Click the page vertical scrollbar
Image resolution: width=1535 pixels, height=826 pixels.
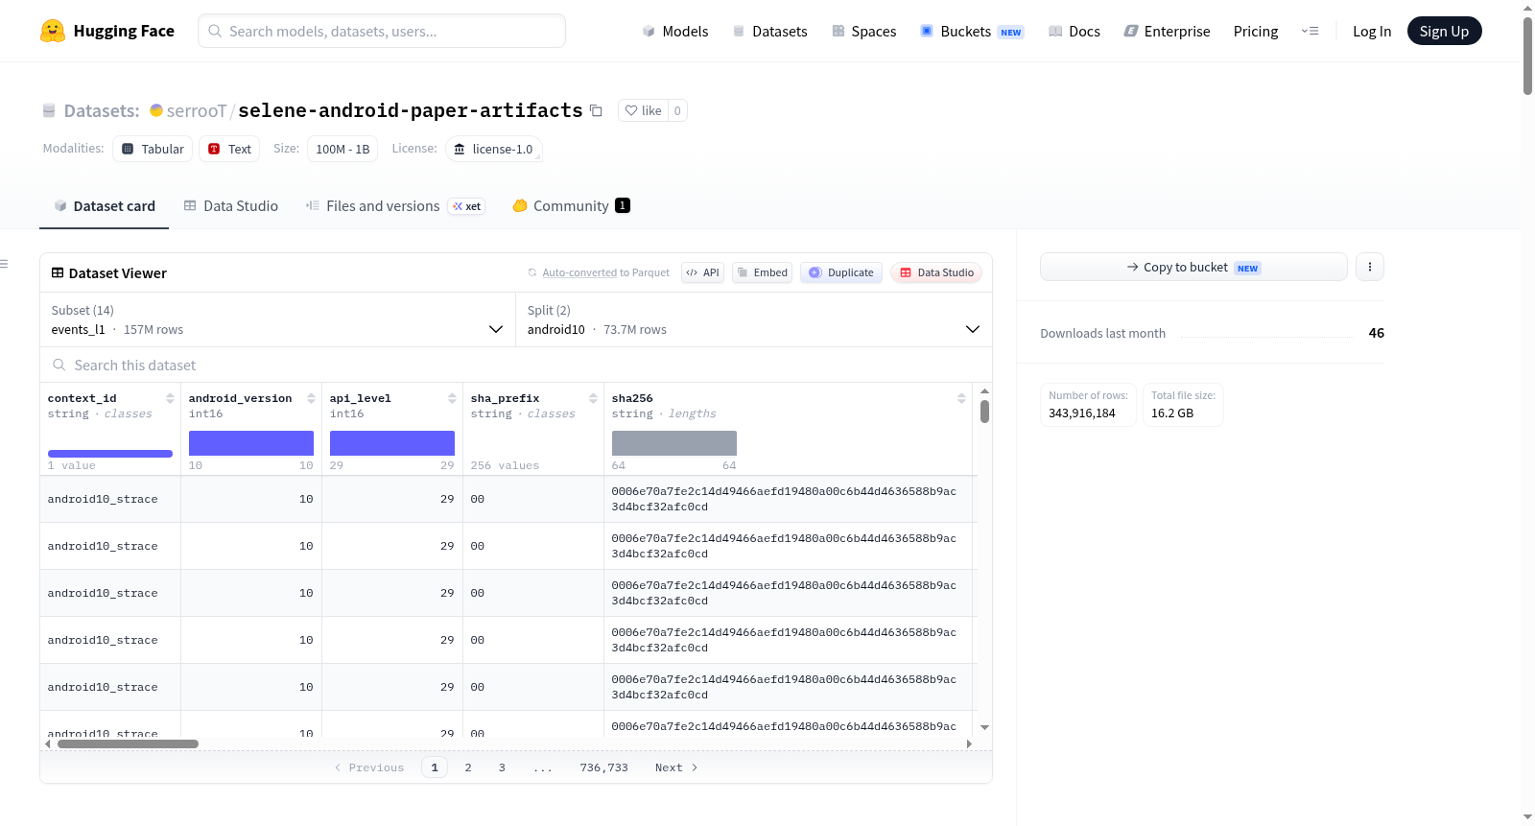pyautogui.click(x=1527, y=55)
